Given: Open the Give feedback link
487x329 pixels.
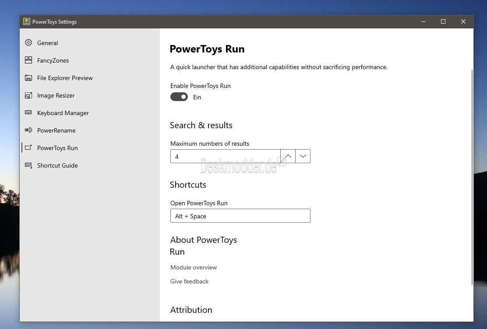Looking at the screenshot, I should (x=189, y=281).
